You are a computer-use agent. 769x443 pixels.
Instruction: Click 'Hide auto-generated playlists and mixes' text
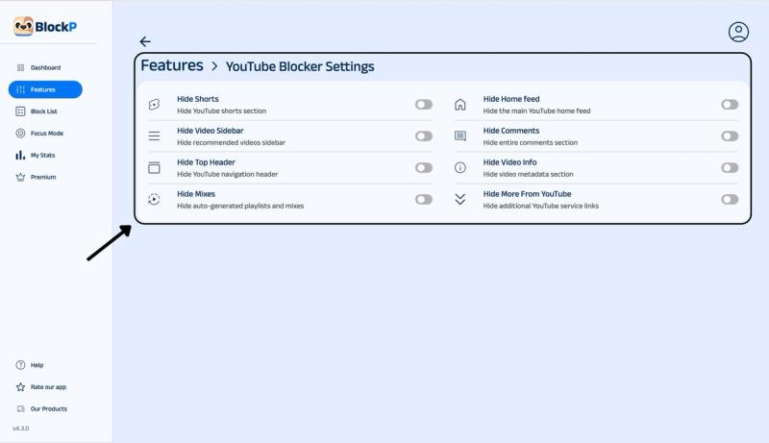(x=240, y=206)
